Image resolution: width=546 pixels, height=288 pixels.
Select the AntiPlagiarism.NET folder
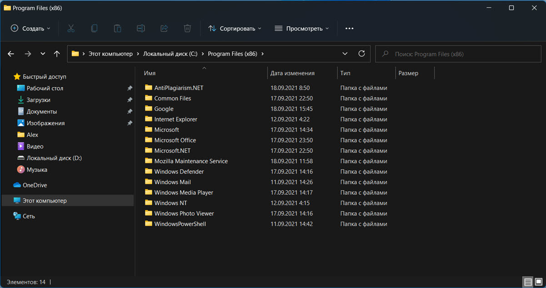tap(179, 88)
